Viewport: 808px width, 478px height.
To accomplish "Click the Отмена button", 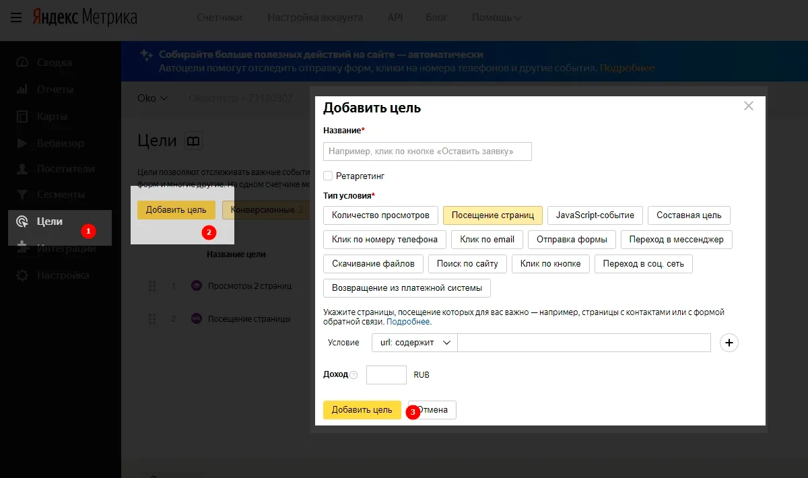I will [432, 410].
